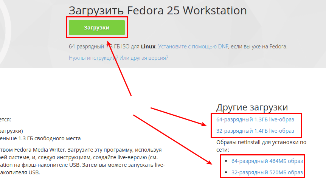Click the green Загрузки download button

(x=97, y=28)
